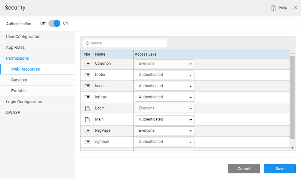Open RegPage Access Level dropdown
The width and height of the screenshot is (301, 179).
pos(164,131)
